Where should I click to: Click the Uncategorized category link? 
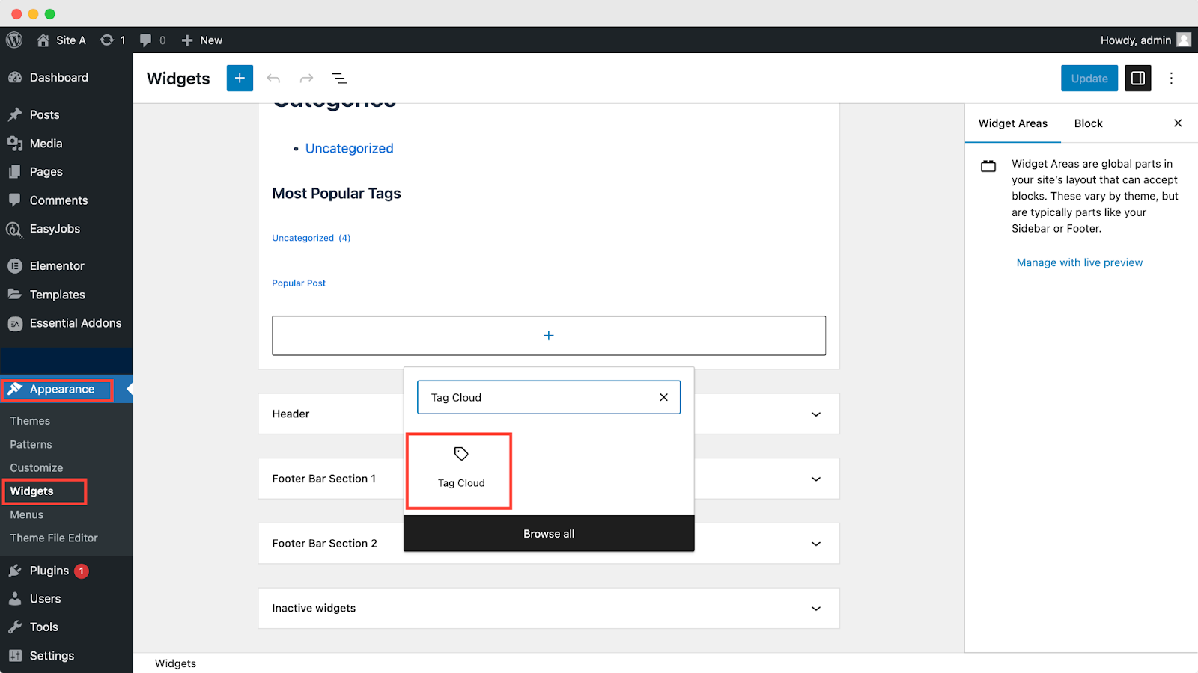349,148
